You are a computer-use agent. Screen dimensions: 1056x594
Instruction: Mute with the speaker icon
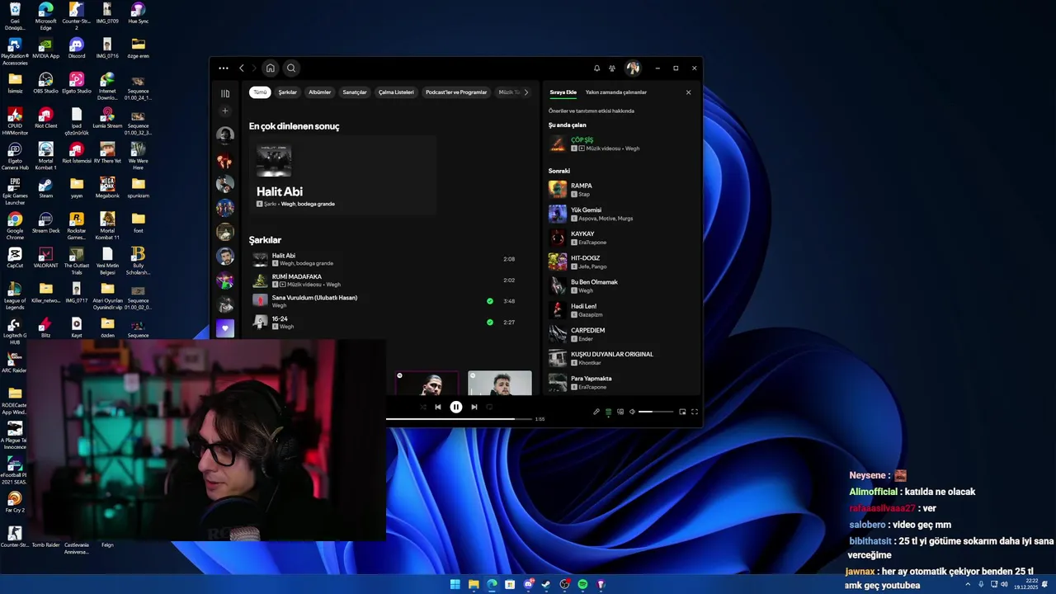(x=632, y=412)
